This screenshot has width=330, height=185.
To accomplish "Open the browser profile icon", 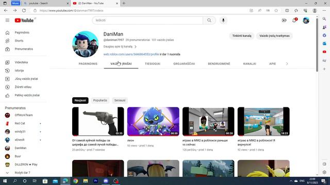I will tap(315, 10).
